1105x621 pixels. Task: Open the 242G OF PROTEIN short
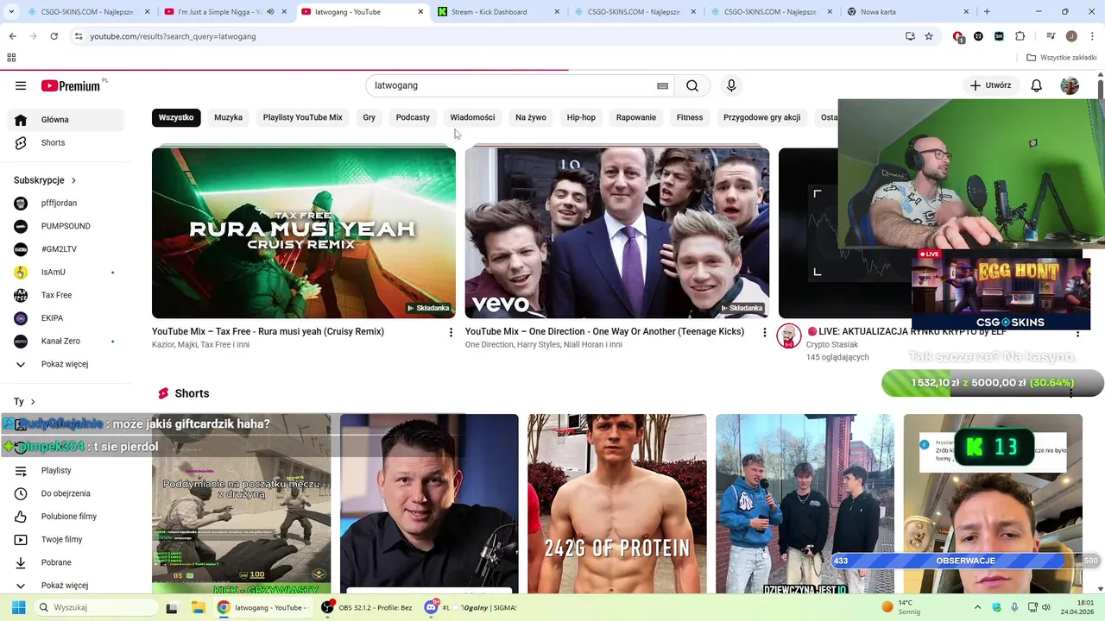[x=617, y=504]
